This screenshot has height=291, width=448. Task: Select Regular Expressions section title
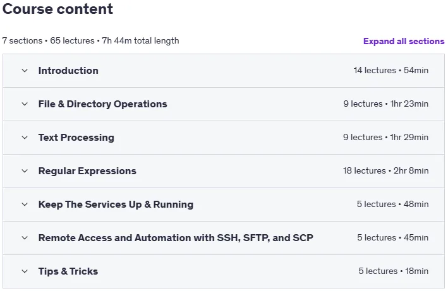click(87, 171)
